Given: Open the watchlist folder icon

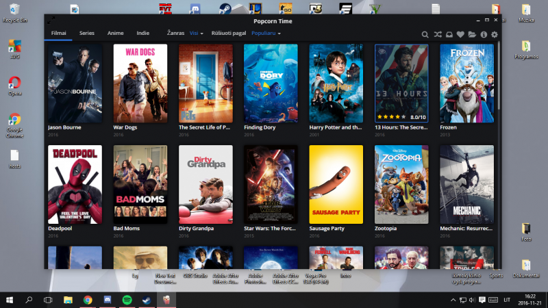Looking at the screenshot, I should 472,35.
